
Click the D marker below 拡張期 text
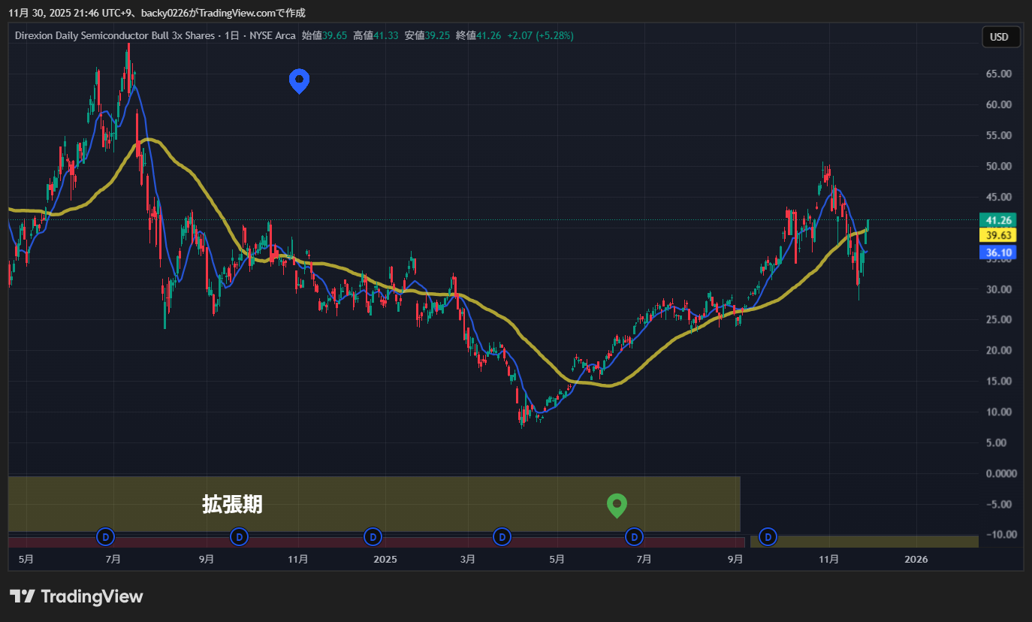click(239, 536)
